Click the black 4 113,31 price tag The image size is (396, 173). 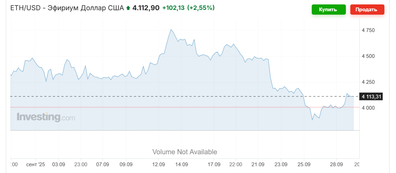click(x=371, y=97)
